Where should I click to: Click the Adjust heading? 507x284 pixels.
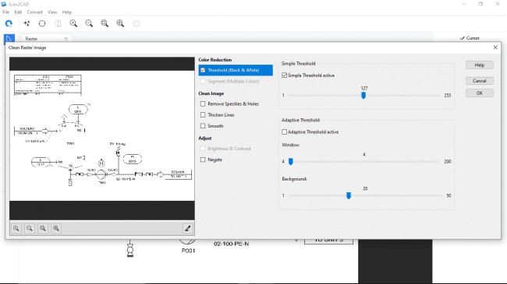(x=205, y=138)
